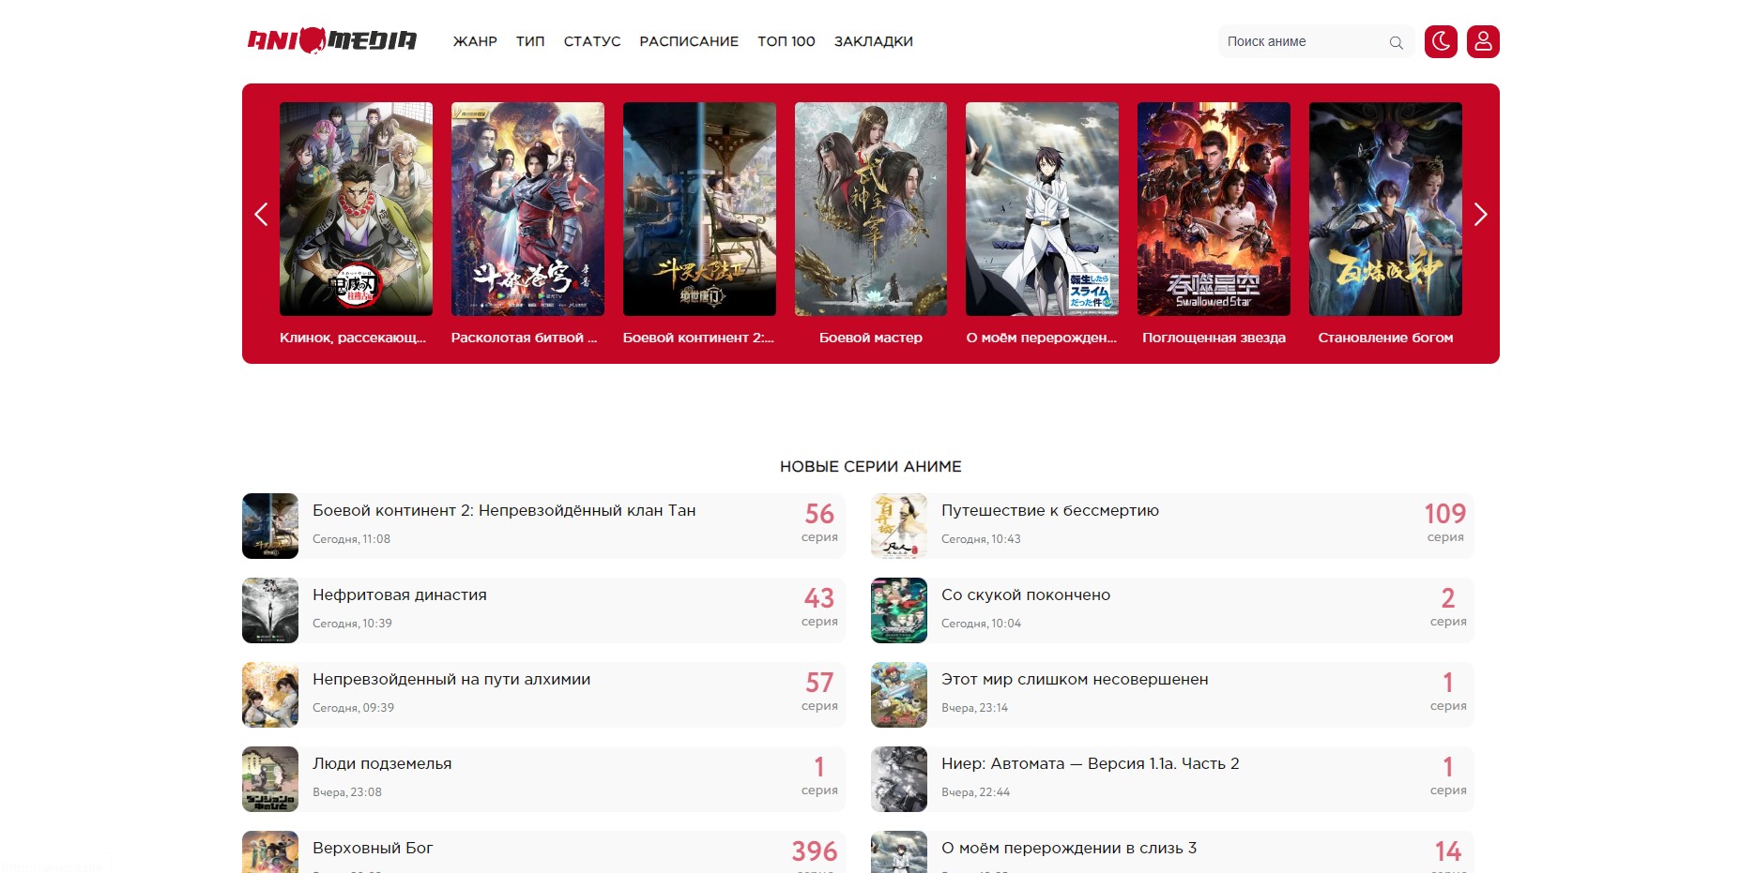Toggle dark mode with moon button
The height and width of the screenshot is (873, 1741).
click(x=1441, y=41)
